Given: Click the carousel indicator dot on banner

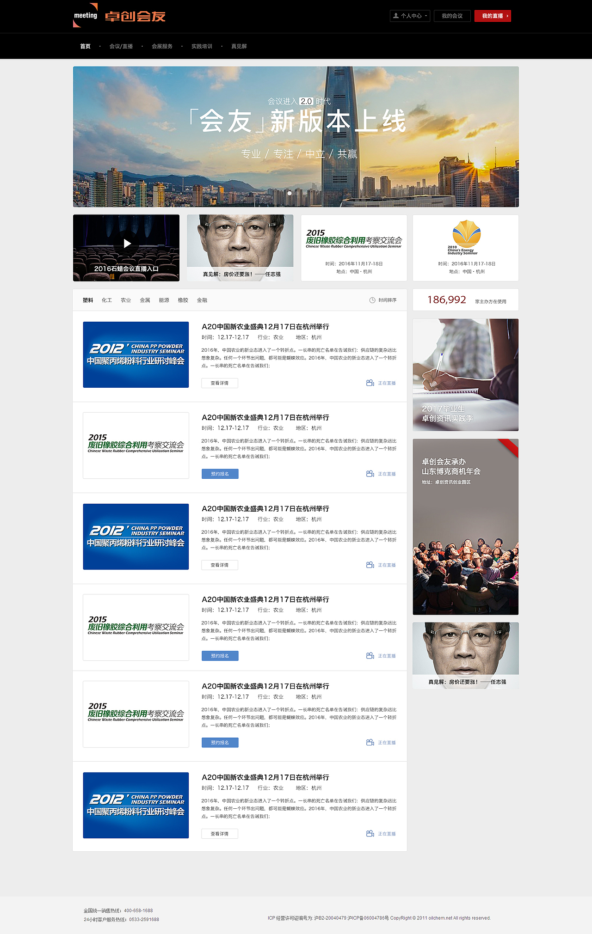Looking at the screenshot, I should click(x=290, y=193).
